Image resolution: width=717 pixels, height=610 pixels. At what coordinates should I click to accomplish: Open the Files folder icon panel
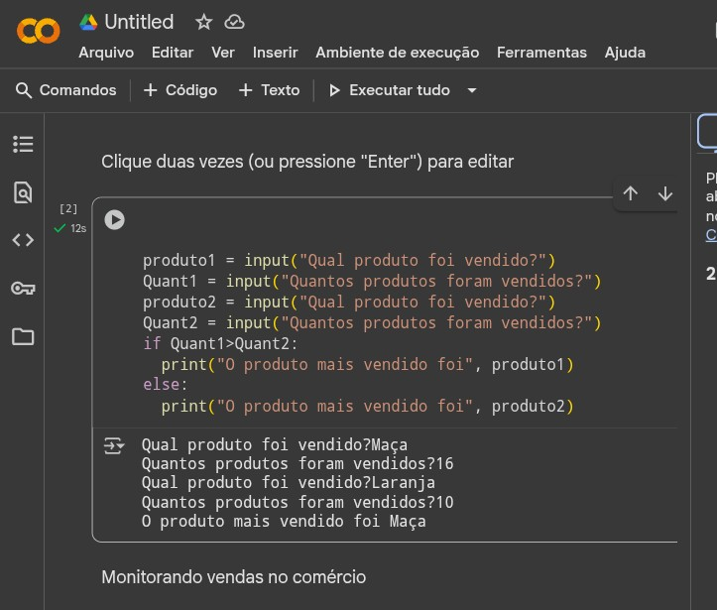(23, 336)
